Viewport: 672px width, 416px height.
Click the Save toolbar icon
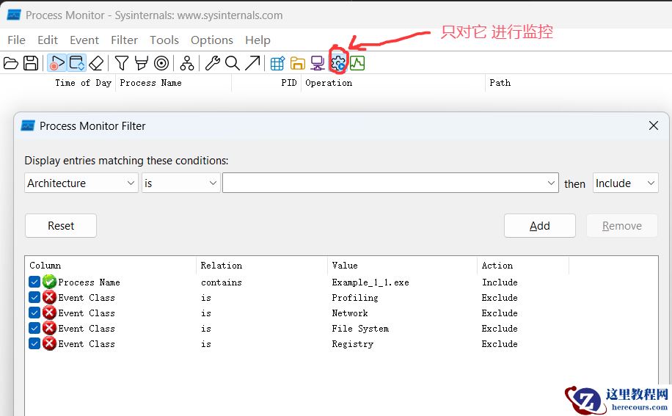31,64
